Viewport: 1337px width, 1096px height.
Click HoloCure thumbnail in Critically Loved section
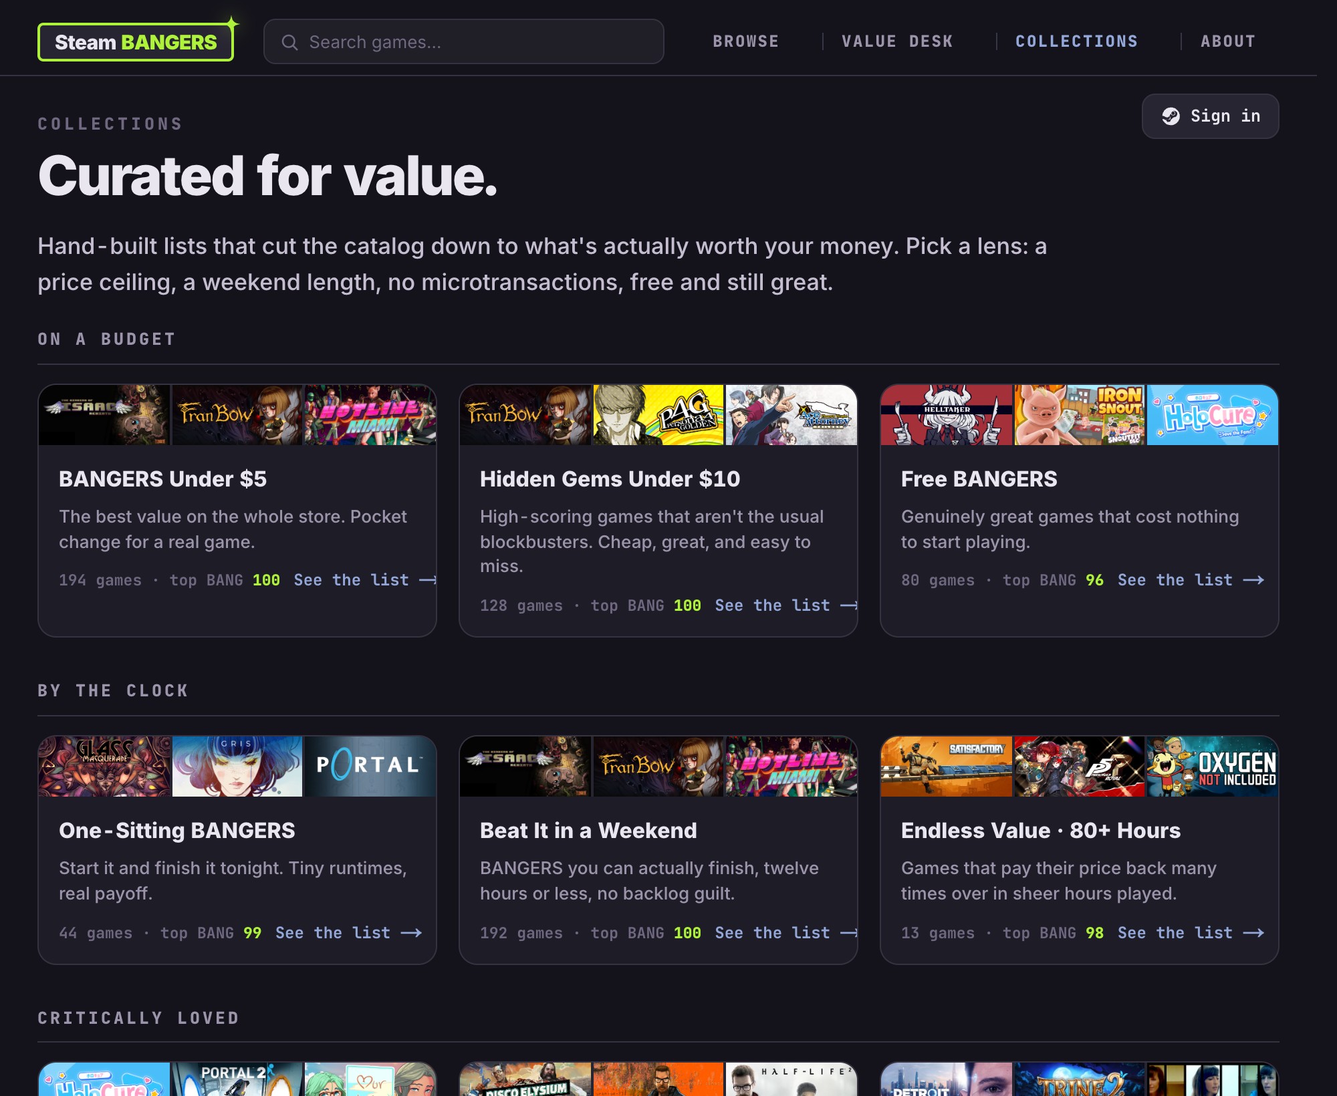tap(104, 1079)
